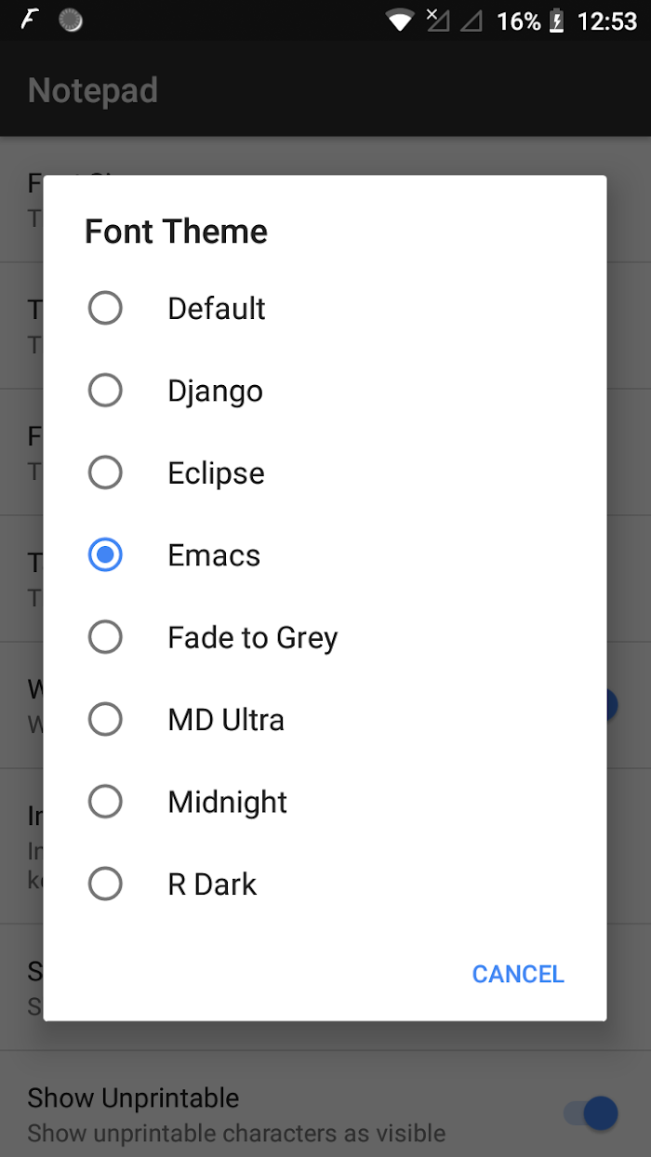Tap the Notepad title in header
This screenshot has height=1157, width=651.
coord(93,90)
